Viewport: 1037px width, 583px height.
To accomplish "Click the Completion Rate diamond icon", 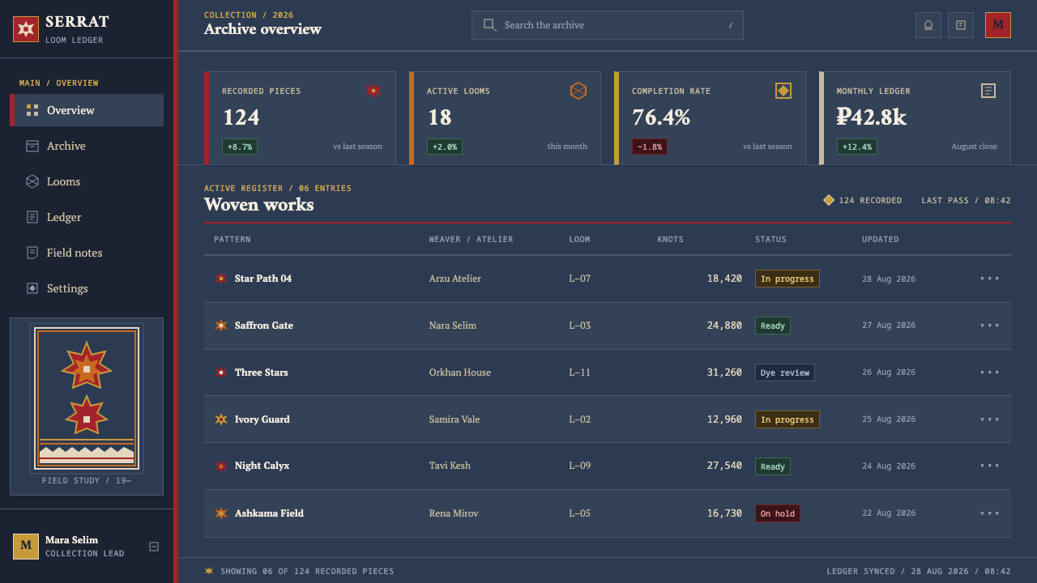I will click(x=783, y=91).
